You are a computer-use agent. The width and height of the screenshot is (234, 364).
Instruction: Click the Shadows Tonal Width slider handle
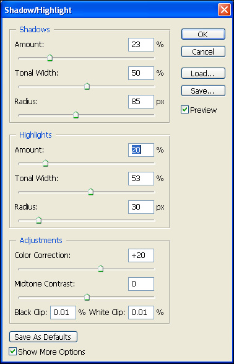(x=87, y=86)
